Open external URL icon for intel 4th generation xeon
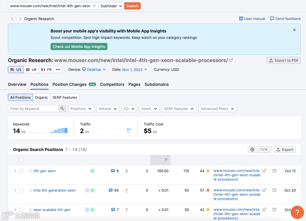Viewport: 306px width, 221px height. pos(264,190)
